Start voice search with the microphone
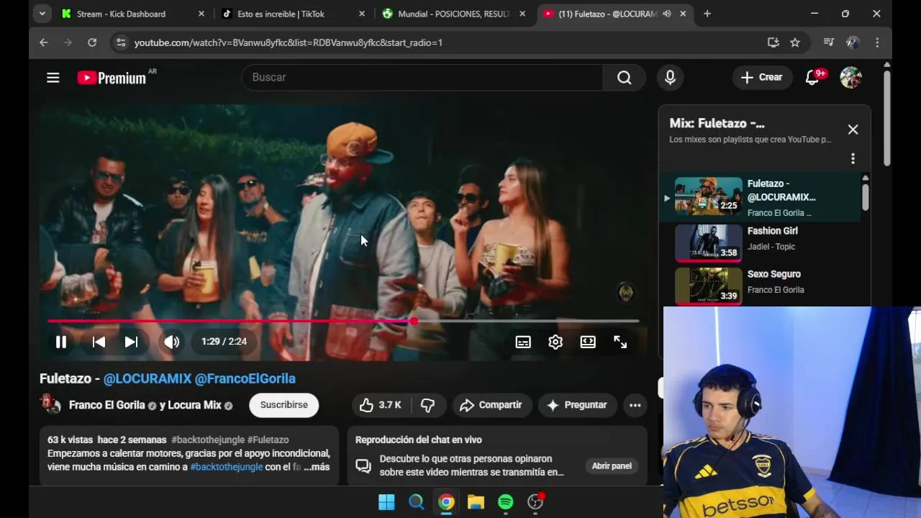 pos(670,77)
